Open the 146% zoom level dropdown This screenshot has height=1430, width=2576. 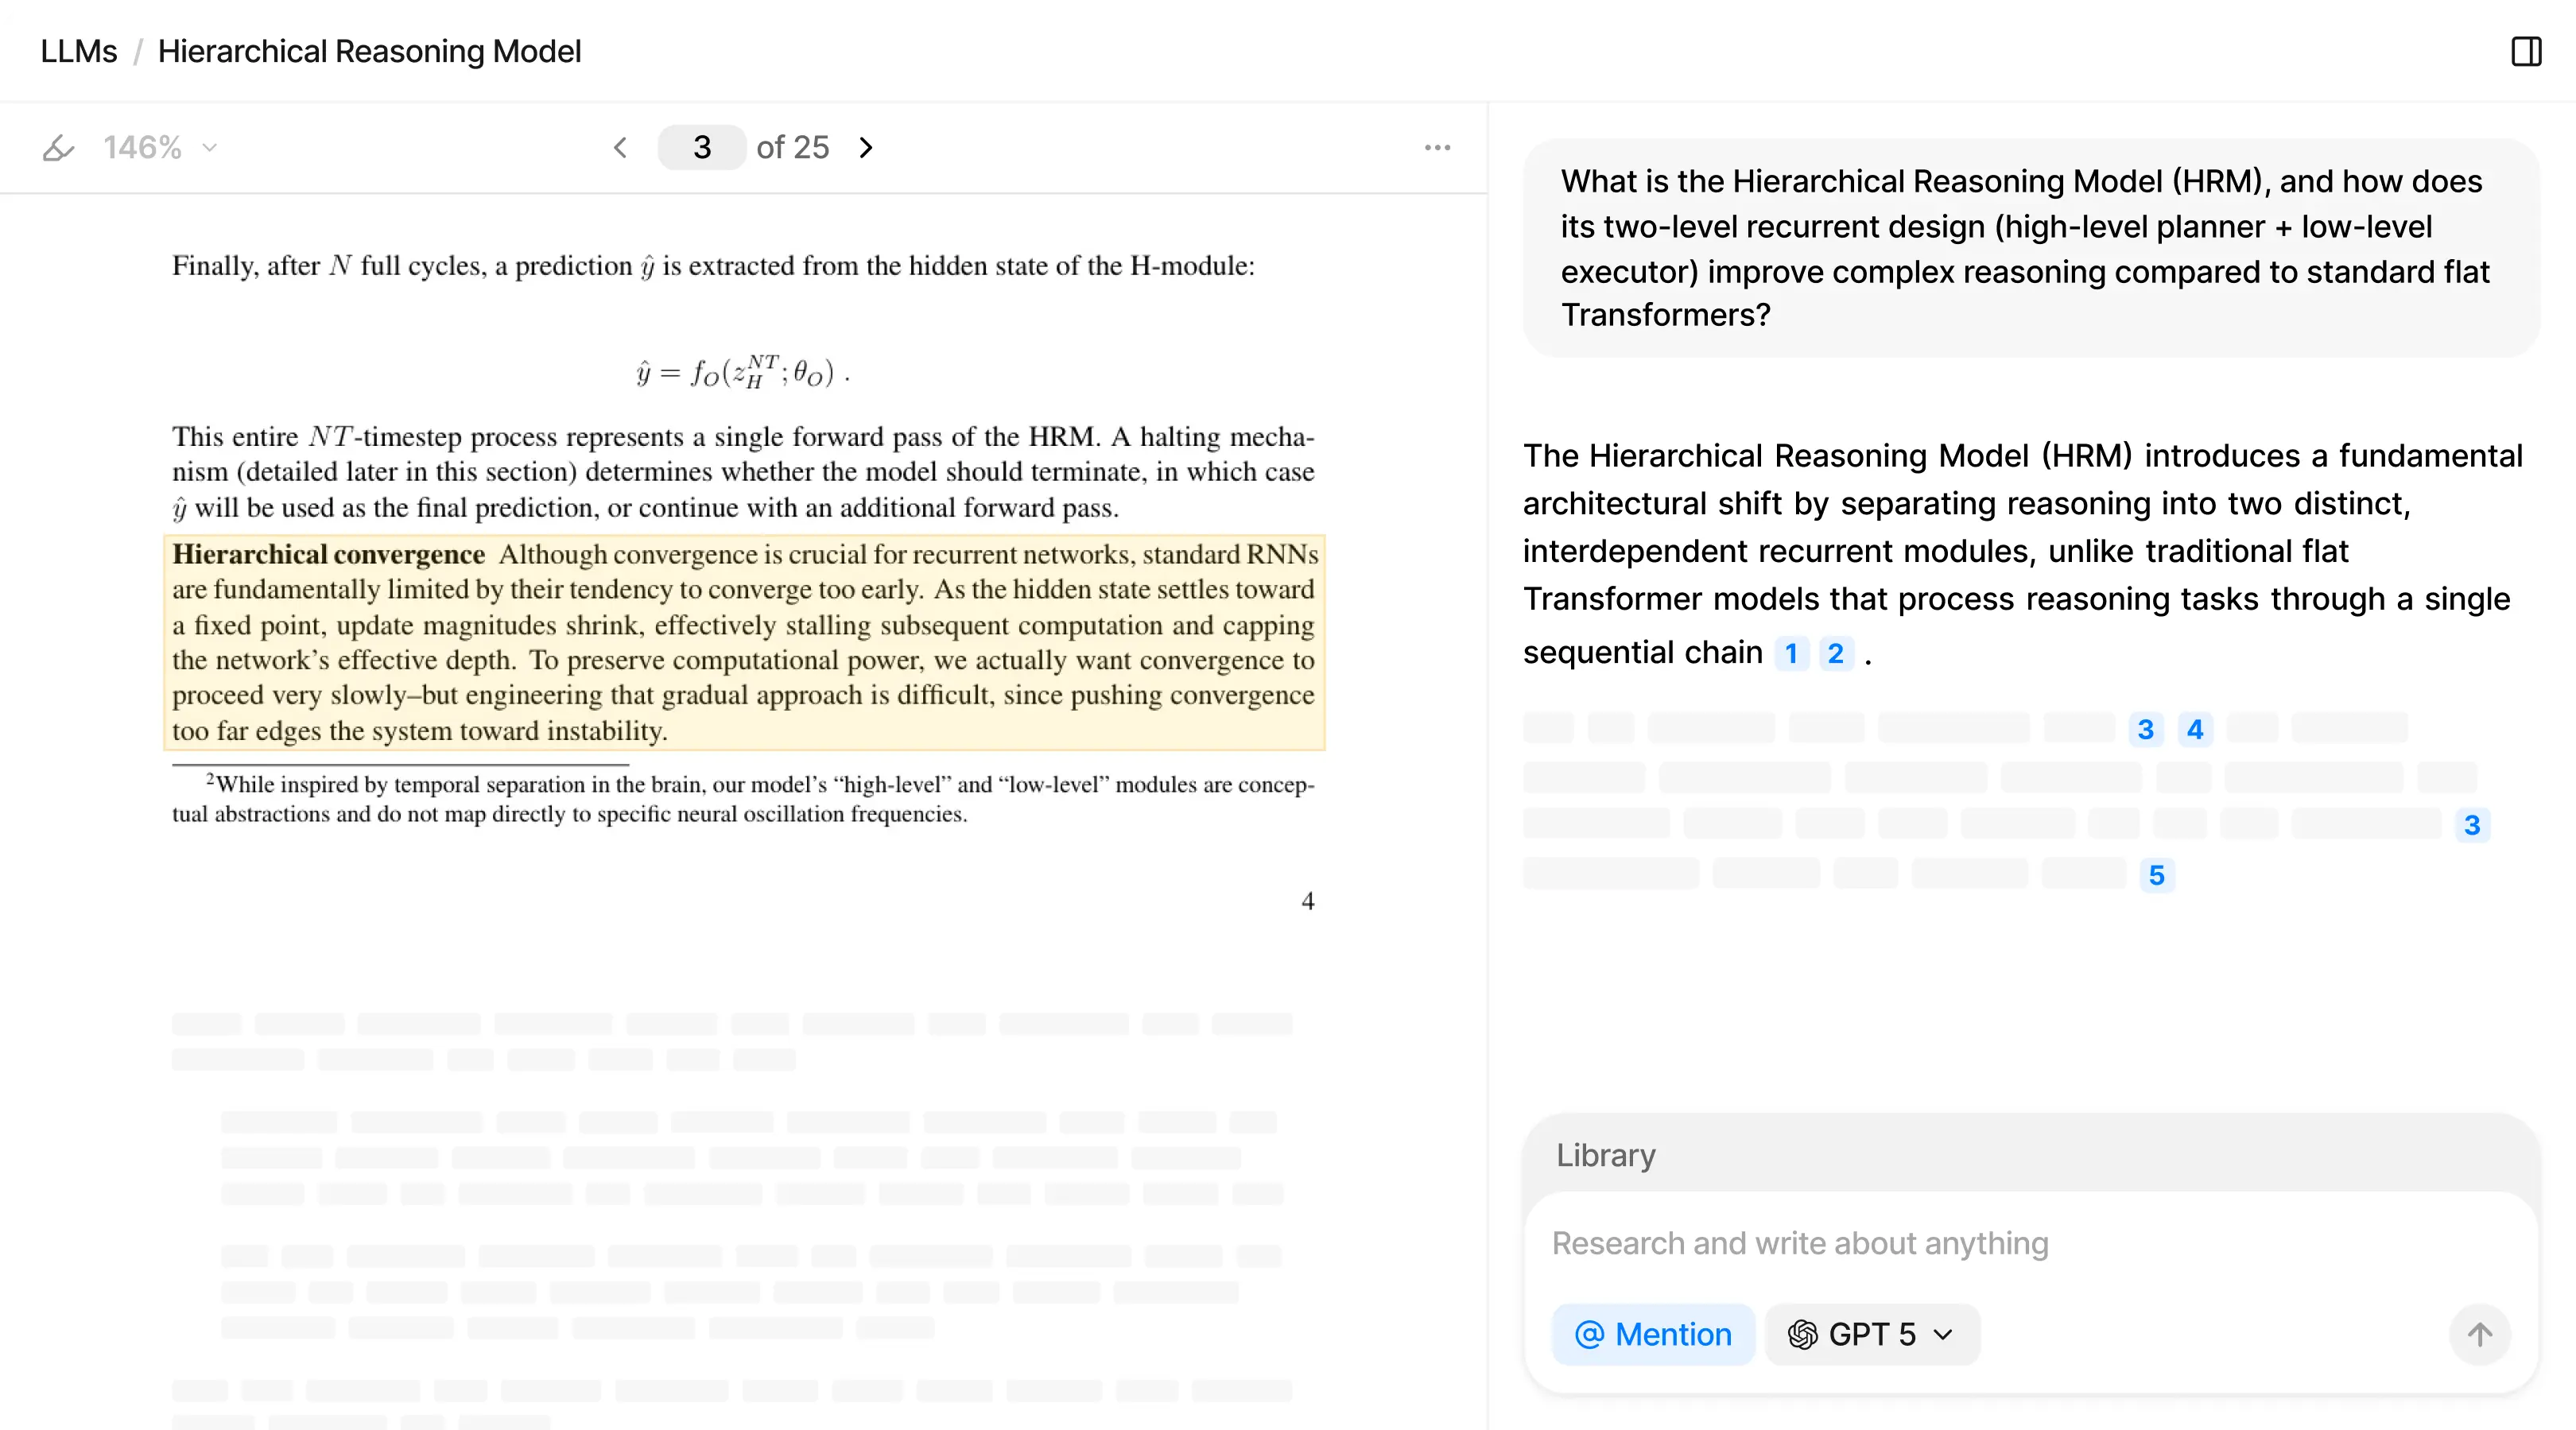[160, 148]
